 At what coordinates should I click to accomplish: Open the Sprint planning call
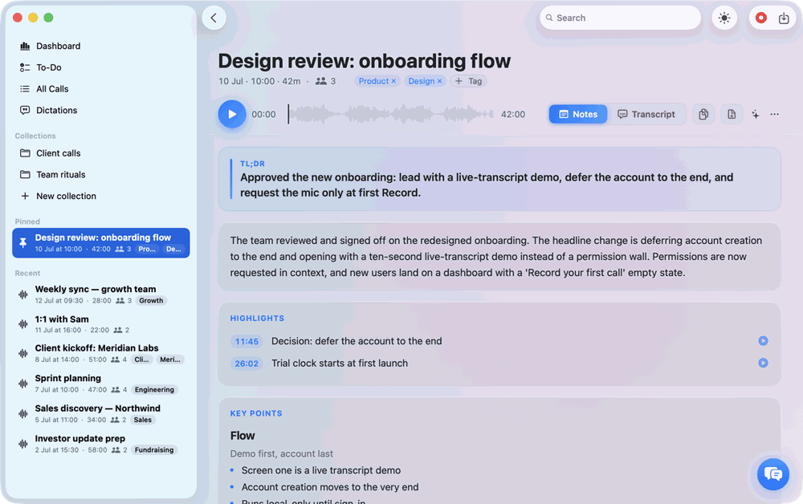click(x=101, y=384)
